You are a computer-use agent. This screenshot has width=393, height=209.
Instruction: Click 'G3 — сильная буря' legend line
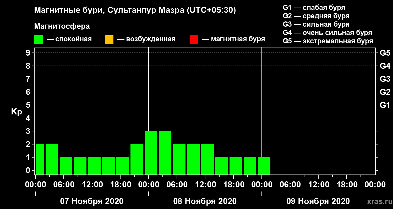pyautogui.click(x=316, y=24)
